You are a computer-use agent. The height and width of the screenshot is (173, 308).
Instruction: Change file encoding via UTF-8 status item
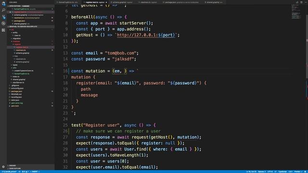(270, 172)
